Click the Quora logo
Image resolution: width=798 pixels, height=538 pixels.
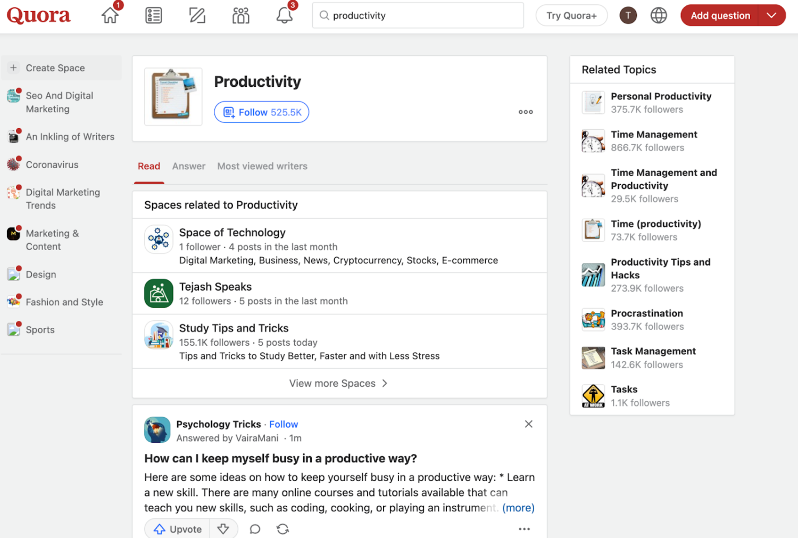[x=38, y=15]
